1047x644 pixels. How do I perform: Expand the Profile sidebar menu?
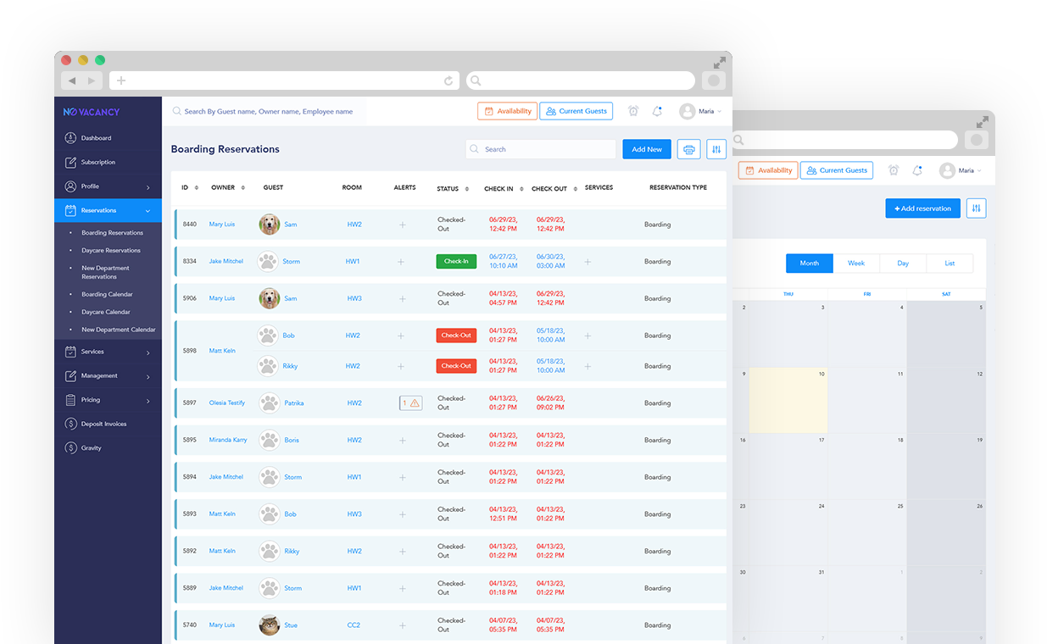click(x=148, y=186)
